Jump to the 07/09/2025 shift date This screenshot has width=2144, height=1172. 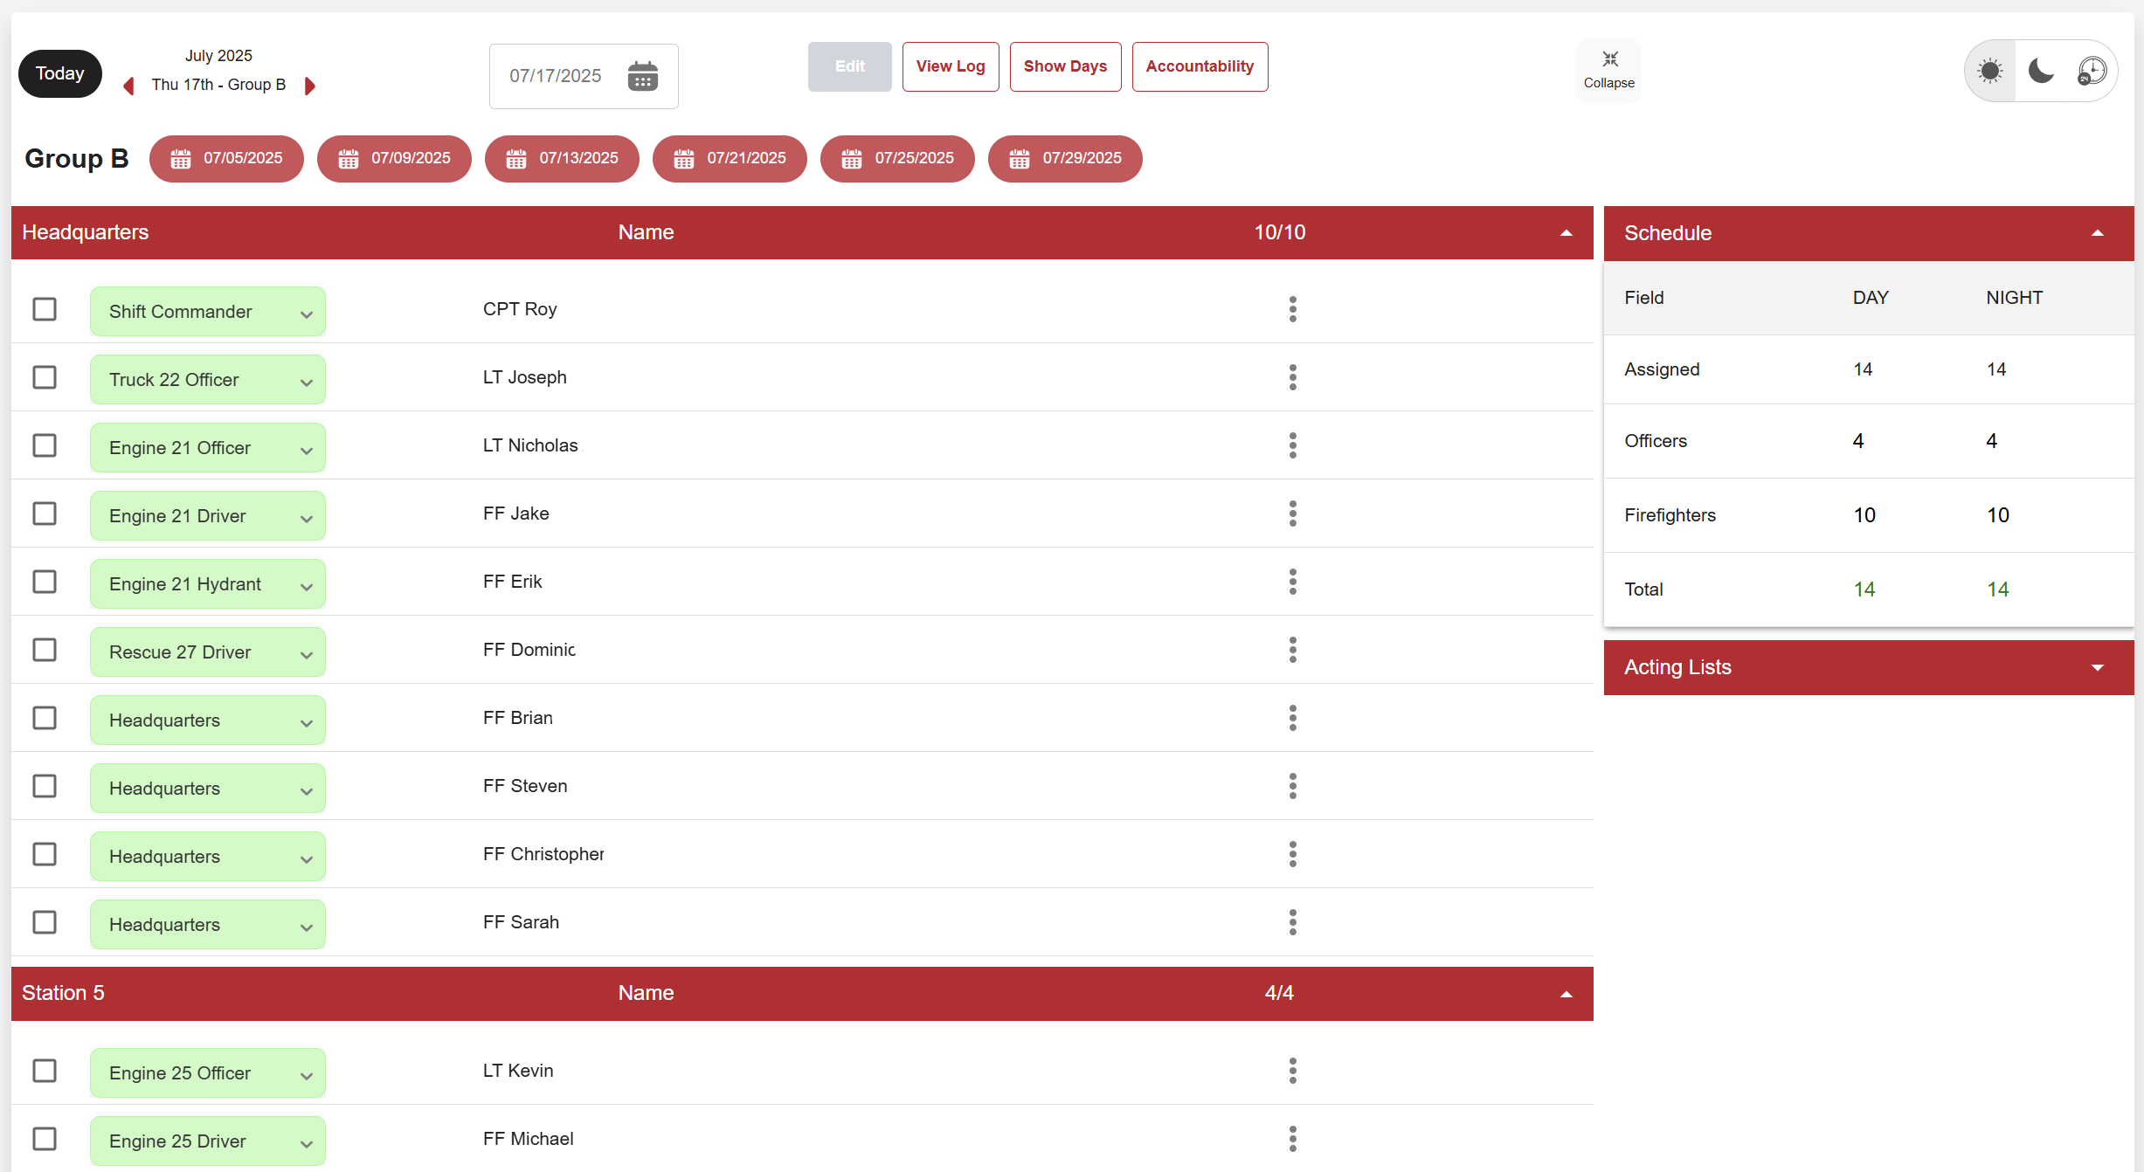pyautogui.click(x=394, y=159)
